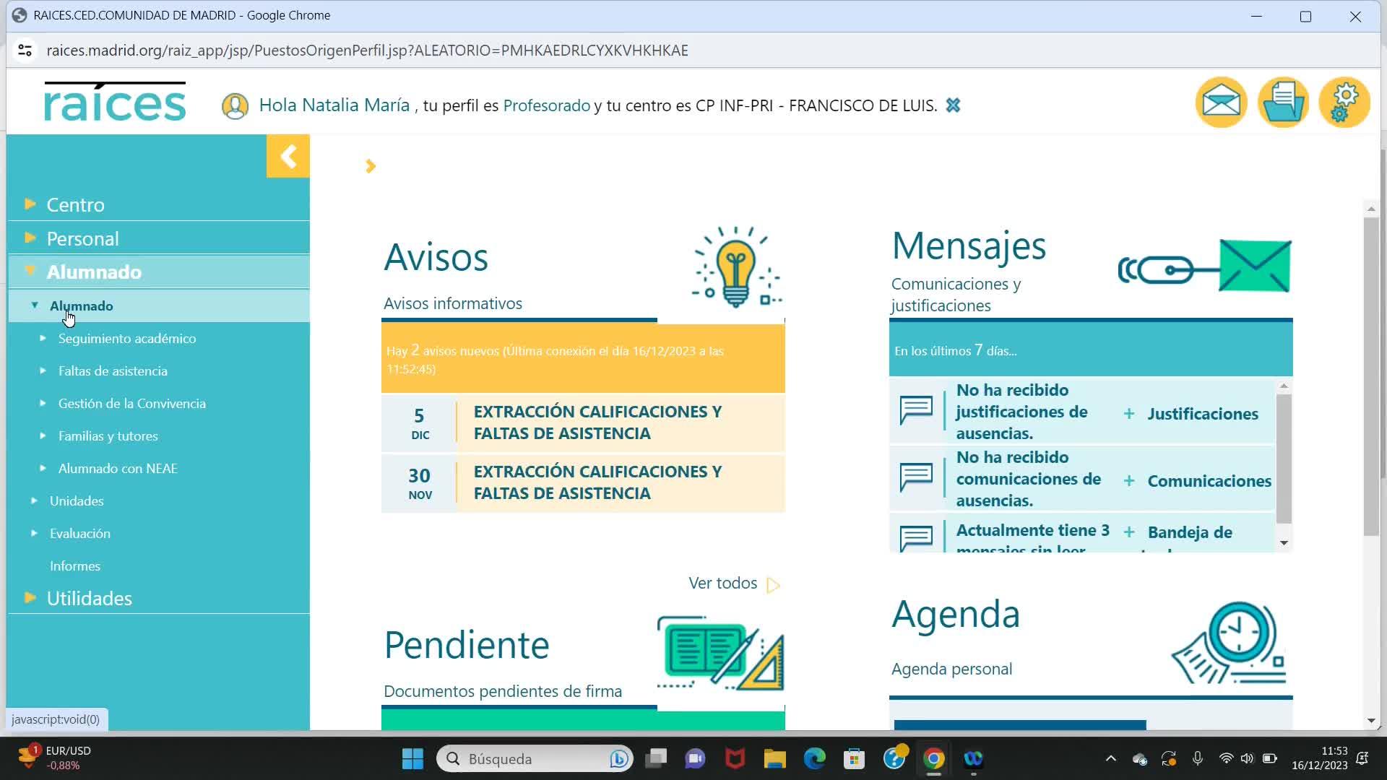
Task: Click the Ver todos link
Action: click(723, 583)
